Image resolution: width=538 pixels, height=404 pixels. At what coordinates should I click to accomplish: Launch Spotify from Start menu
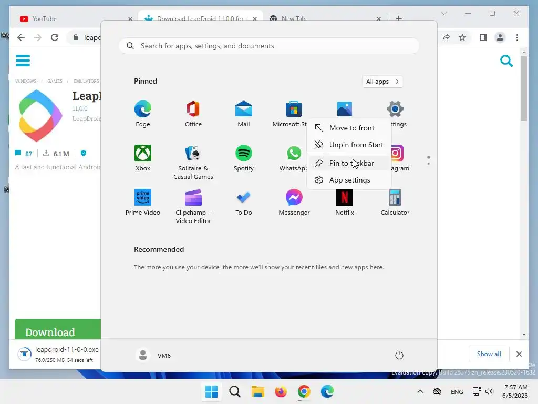tap(244, 158)
